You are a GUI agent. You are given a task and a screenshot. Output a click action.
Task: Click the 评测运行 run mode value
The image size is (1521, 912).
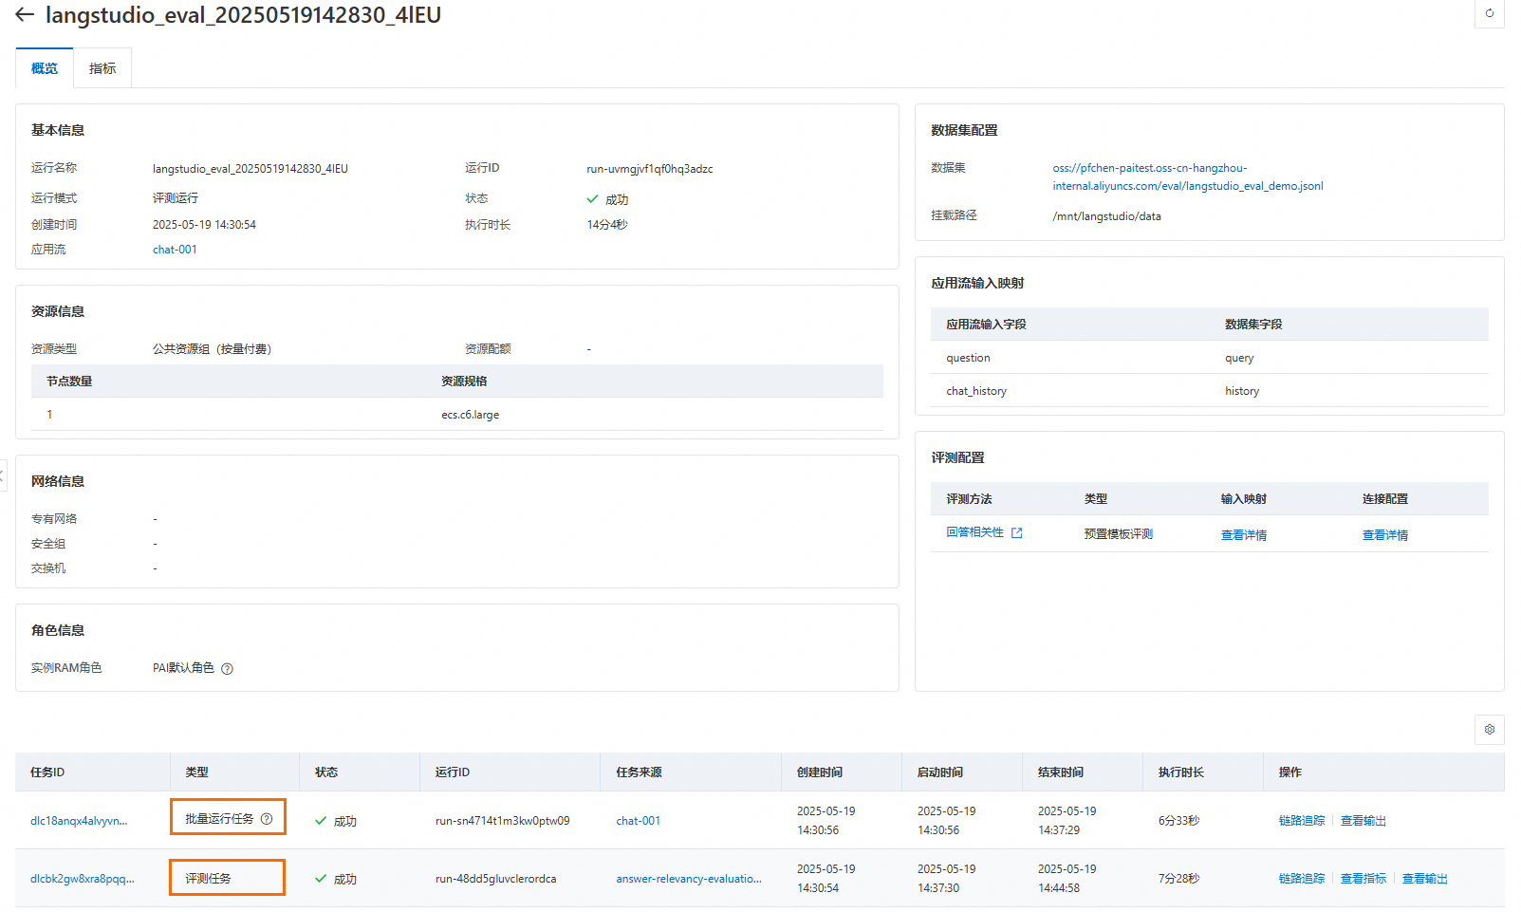click(176, 198)
